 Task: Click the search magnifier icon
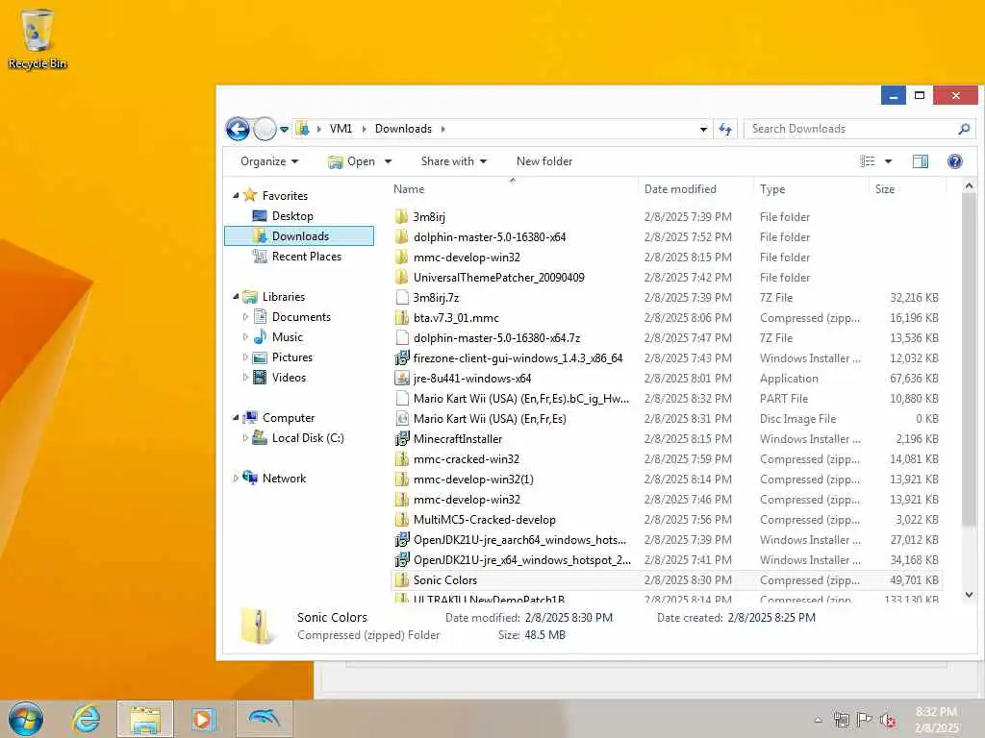coord(964,129)
